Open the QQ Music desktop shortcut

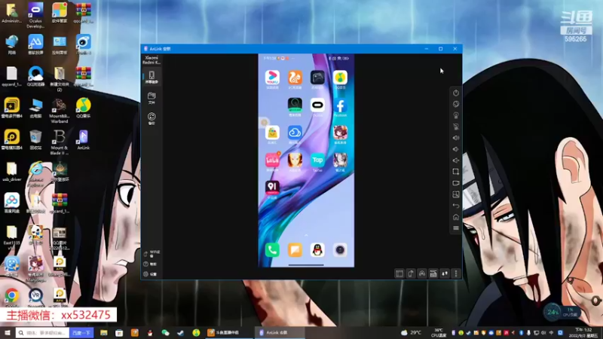[x=83, y=108]
